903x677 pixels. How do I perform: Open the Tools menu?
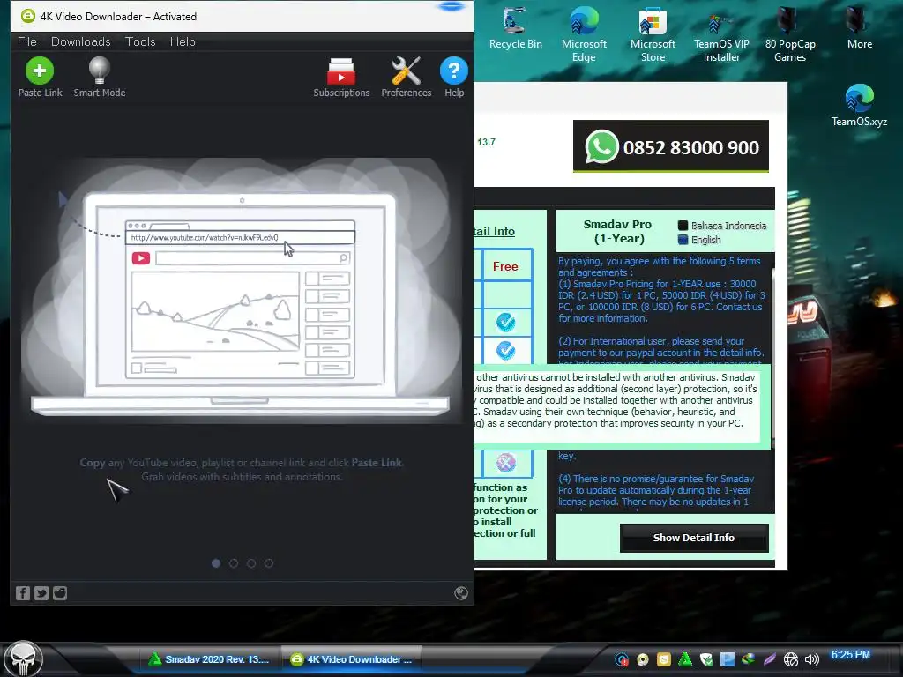[140, 41]
